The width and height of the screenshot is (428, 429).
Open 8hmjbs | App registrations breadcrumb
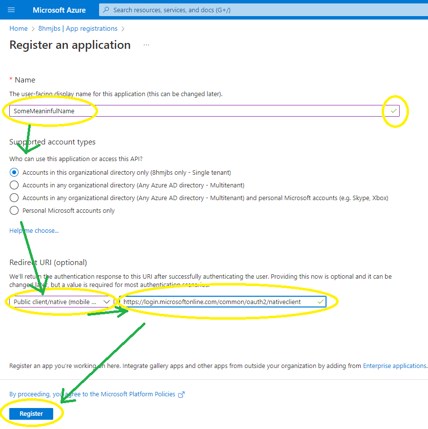78,28
